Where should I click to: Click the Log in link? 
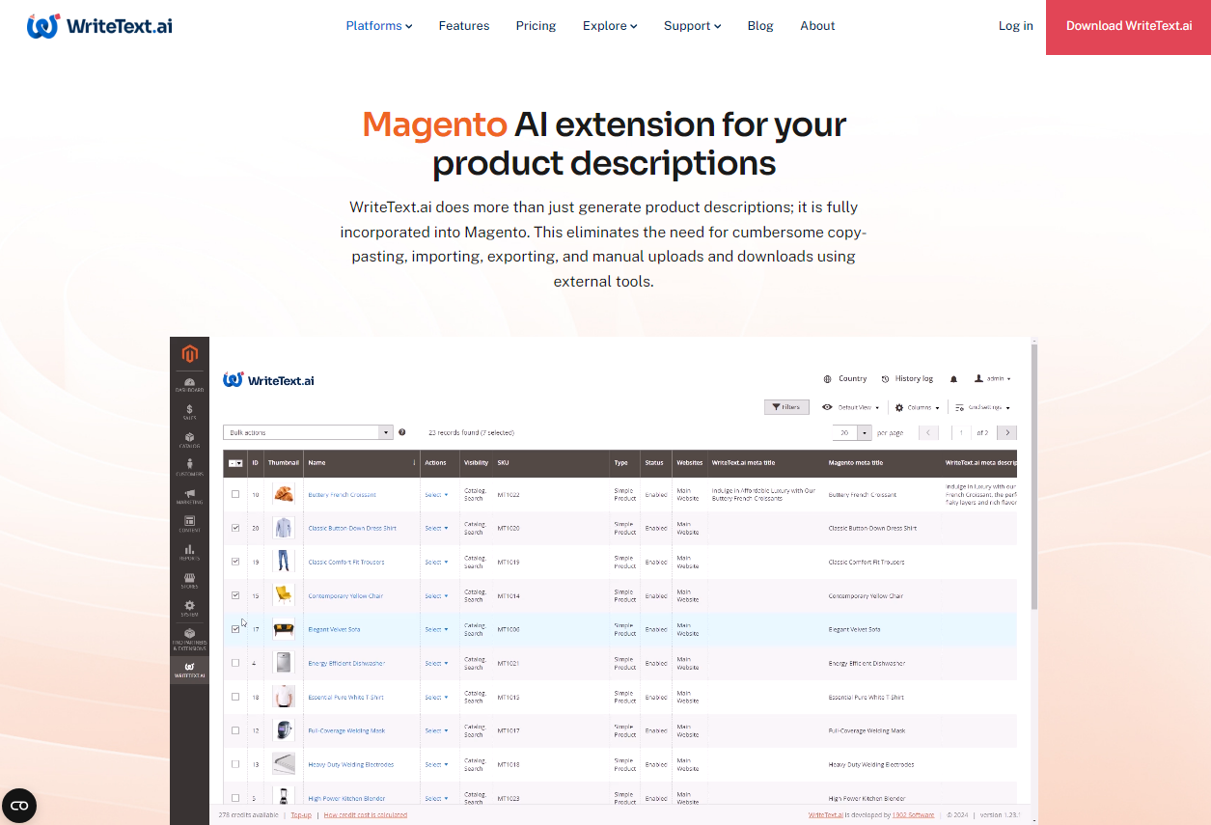pyautogui.click(x=1015, y=26)
